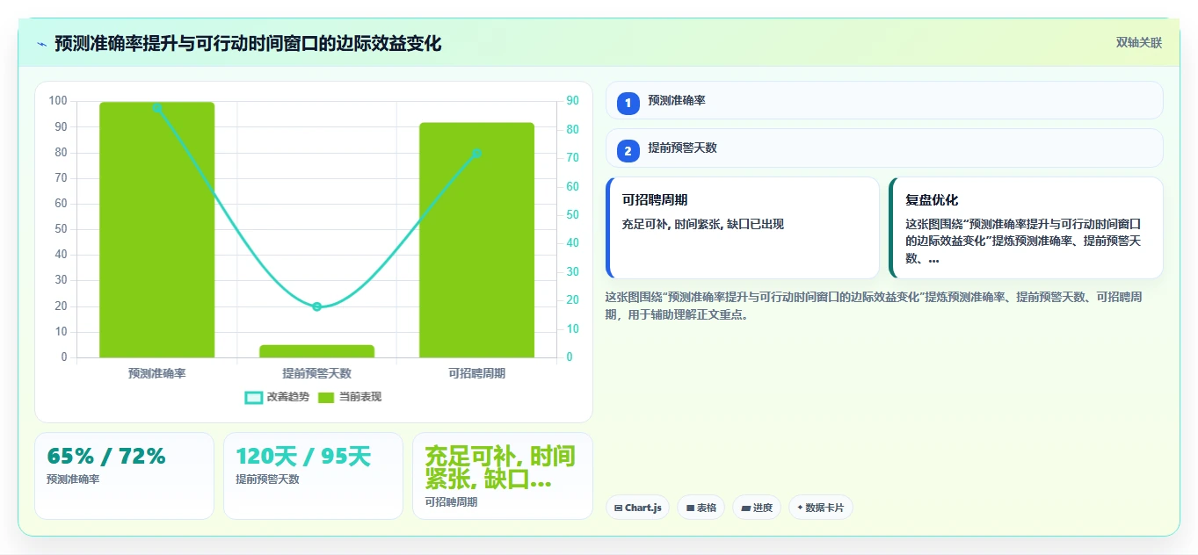Click the number 2 badge for 提前预警天数
This screenshot has width=1198, height=555.
point(628,151)
